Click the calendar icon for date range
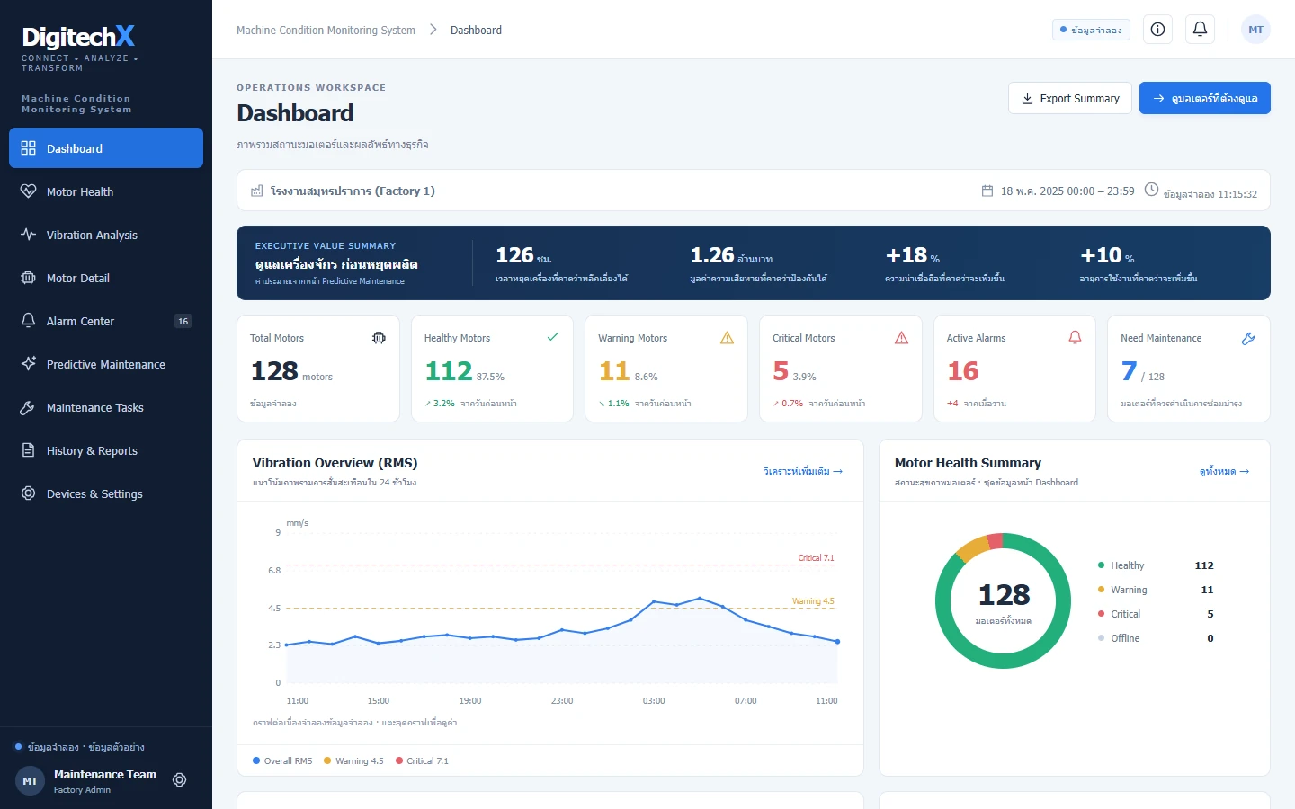Image resolution: width=1295 pixels, height=809 pixels. coord(987,191)
